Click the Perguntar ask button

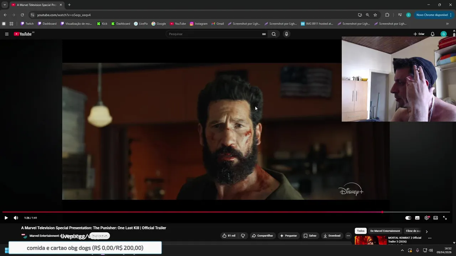click(288, 236)
